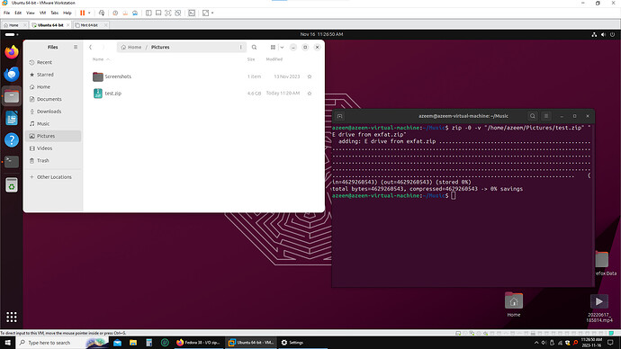Switch to Terminal via dock icon

[x=12, y=161]
